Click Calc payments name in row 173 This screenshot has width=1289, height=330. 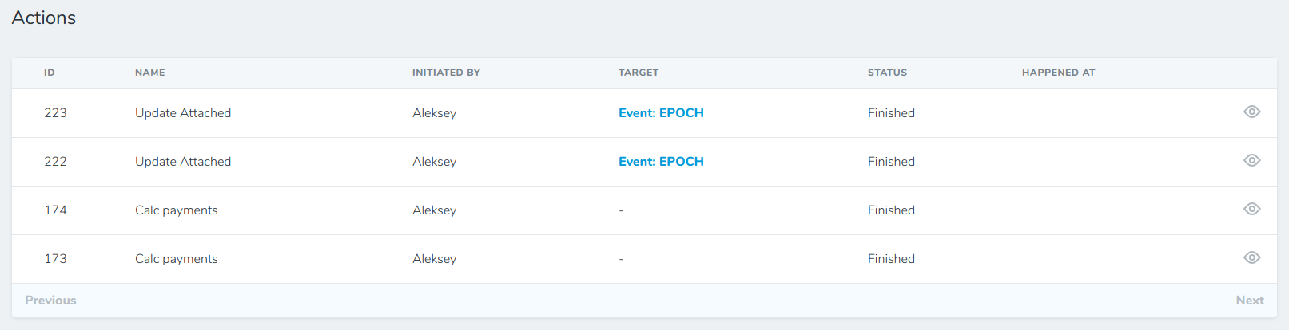click(x=177, y=259)
